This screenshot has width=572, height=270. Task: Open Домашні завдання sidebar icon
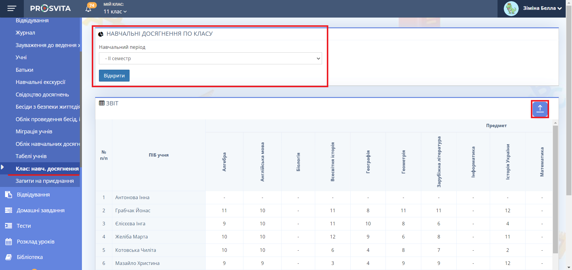9,210
